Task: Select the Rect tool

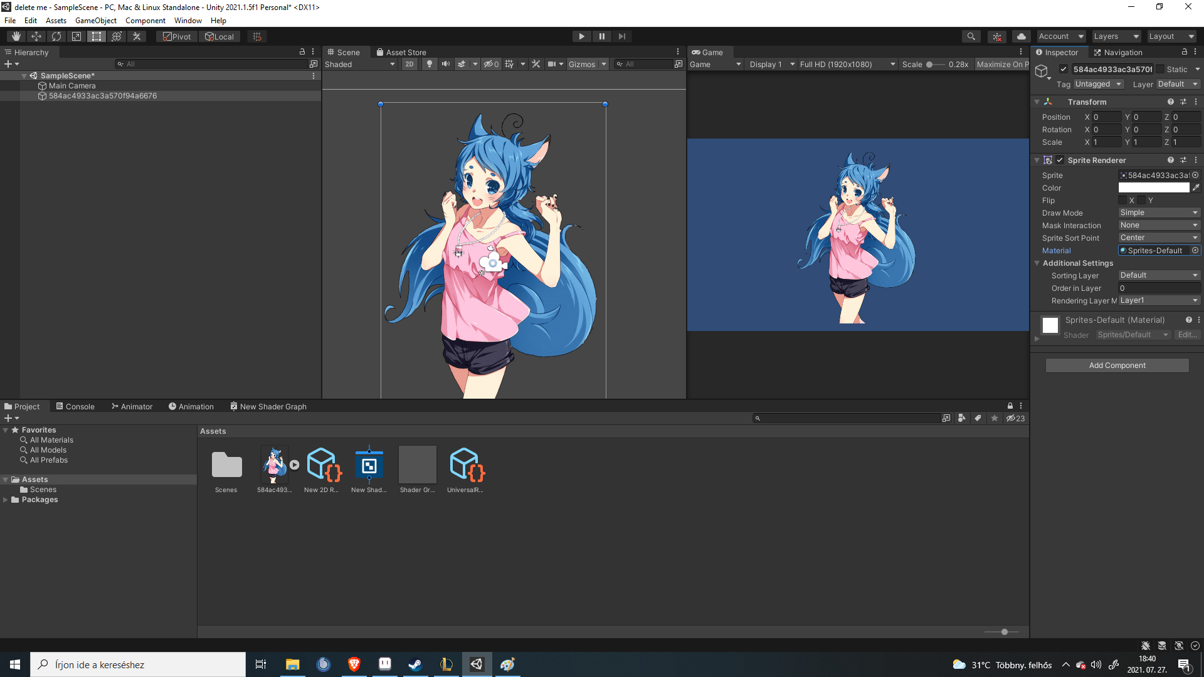Action: (97, 36)
